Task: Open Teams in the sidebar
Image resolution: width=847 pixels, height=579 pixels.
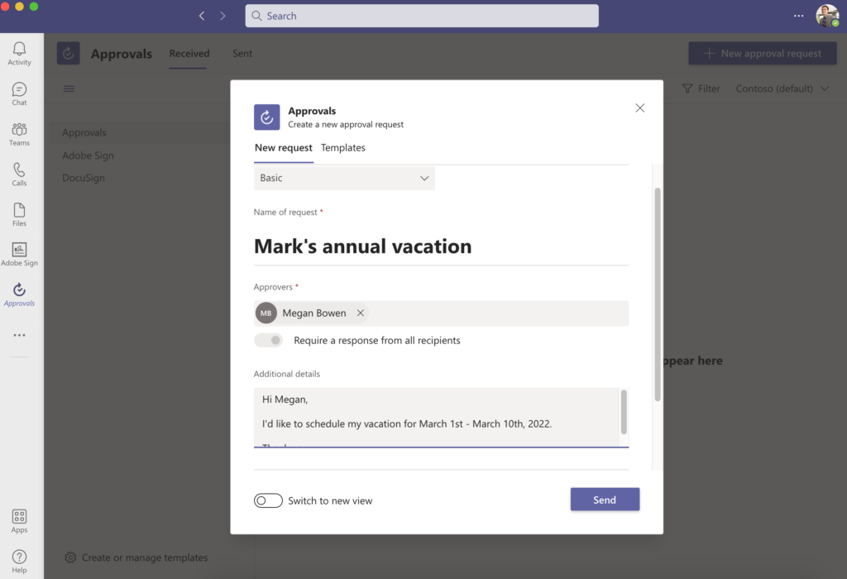Action: [20, 134]
